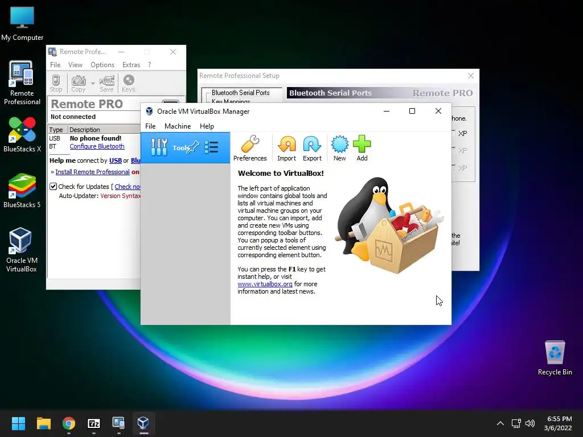Open the My Computer desktop icon
The image size is (583, 437).
point(22,23)
